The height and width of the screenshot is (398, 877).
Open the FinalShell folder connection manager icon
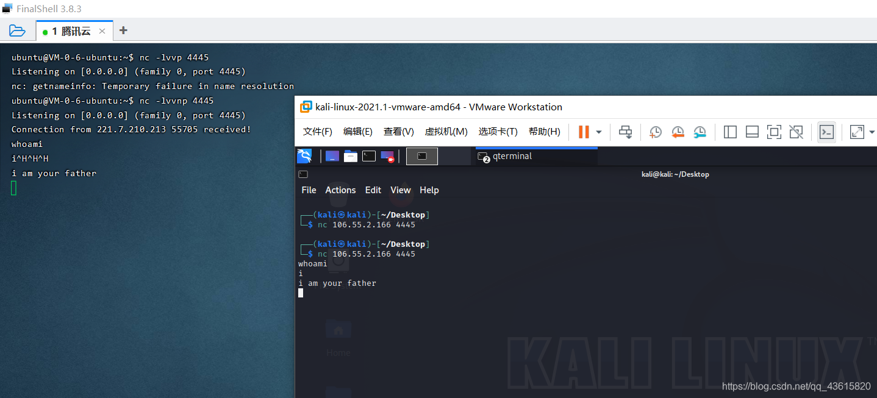(17, 30)
